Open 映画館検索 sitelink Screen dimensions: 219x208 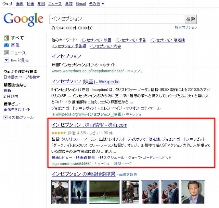(x=85, y=158)
